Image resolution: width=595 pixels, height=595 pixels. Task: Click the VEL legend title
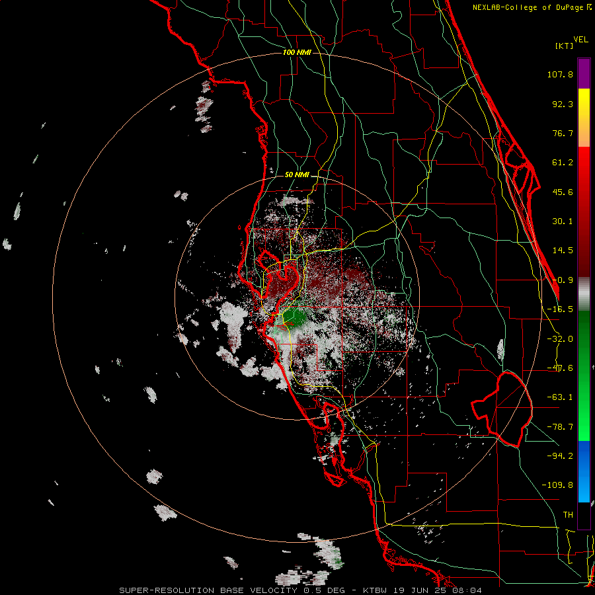[x=581, y=40]
